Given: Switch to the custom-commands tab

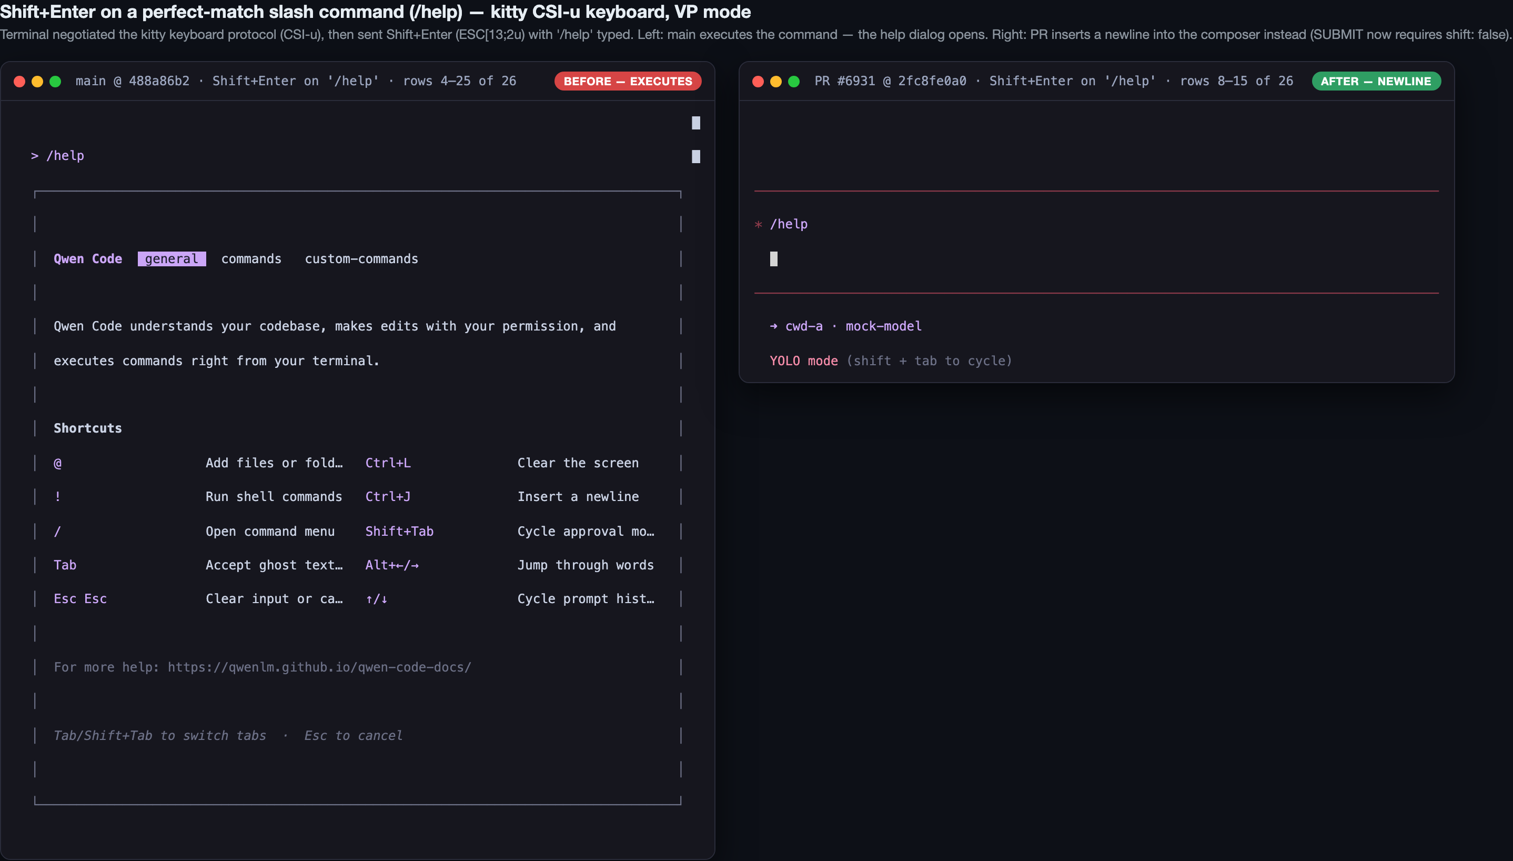Looking at the screenshot, I should point(361,258).
